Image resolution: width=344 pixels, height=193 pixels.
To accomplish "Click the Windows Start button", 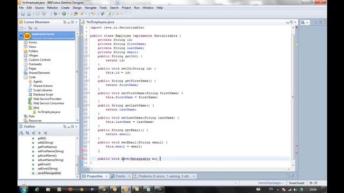I will [24, 189].
